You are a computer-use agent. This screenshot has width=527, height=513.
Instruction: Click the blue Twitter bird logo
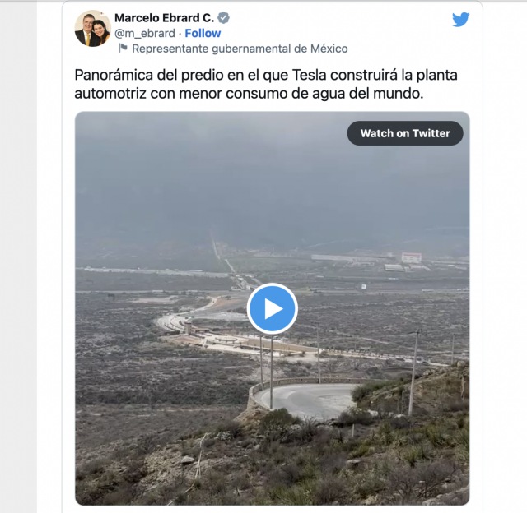click(460, 20)
